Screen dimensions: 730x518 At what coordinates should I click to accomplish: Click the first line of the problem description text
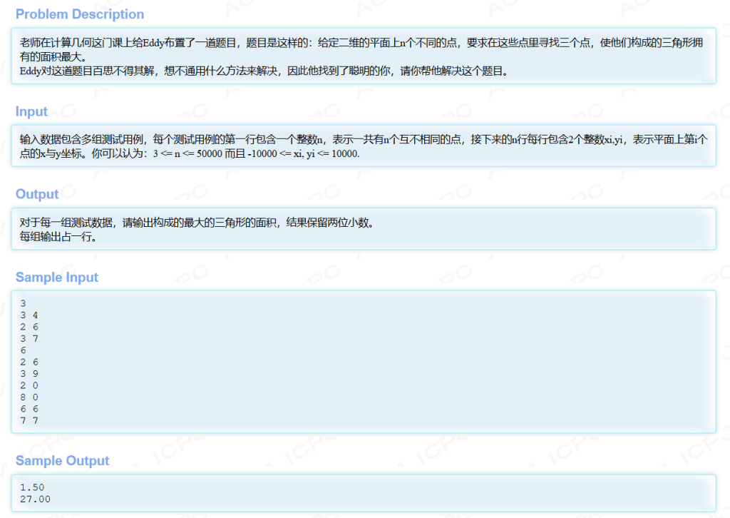point(361,43)
